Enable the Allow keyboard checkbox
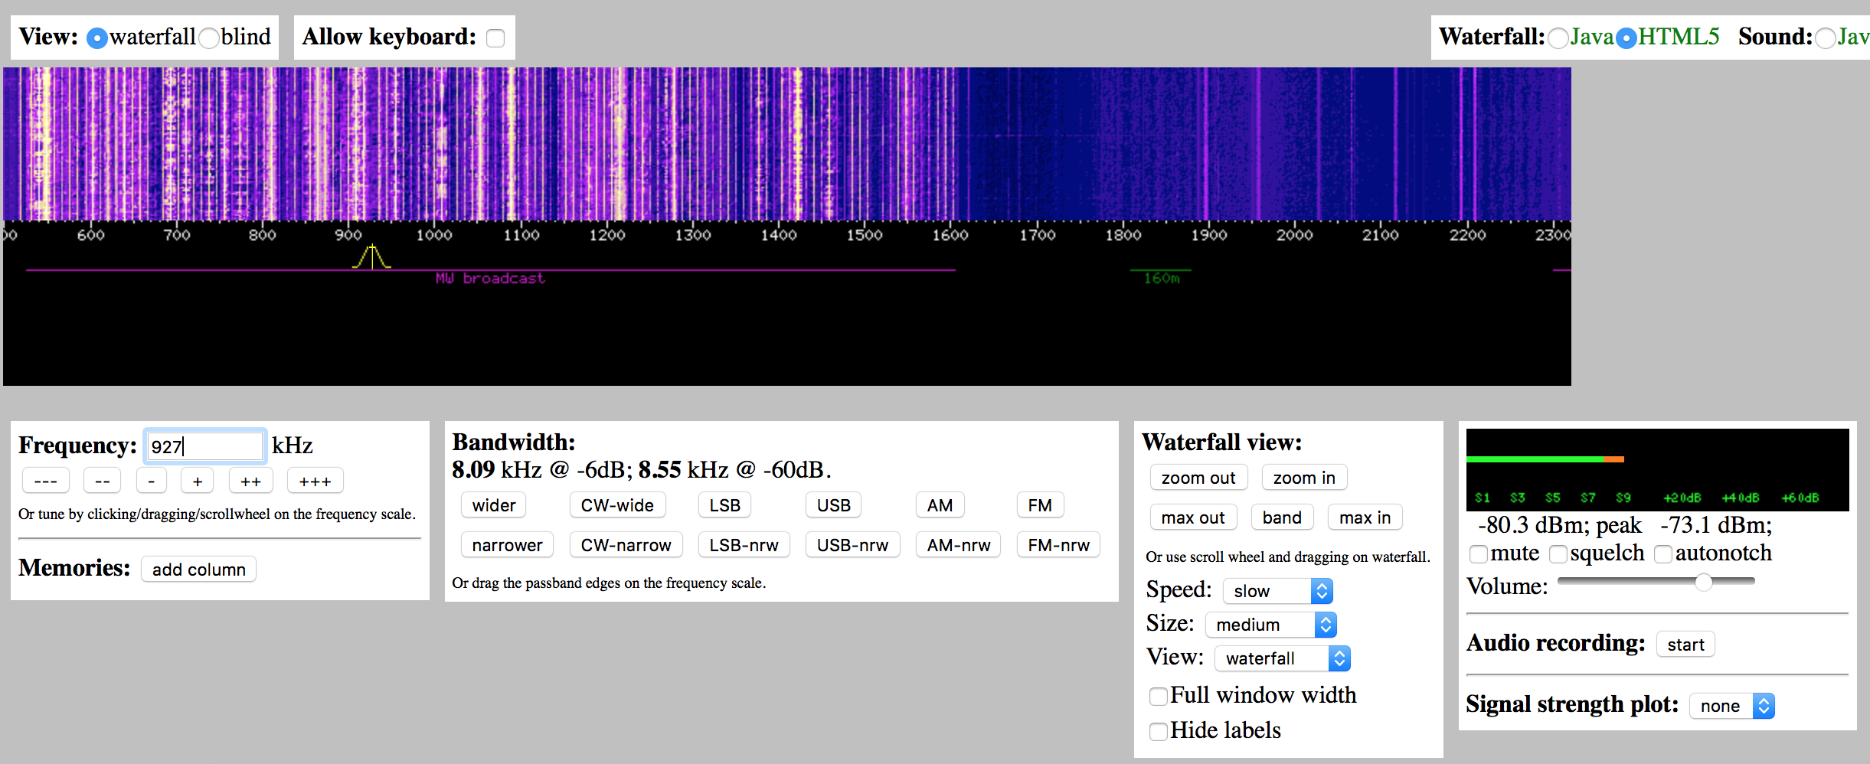Viewport: 1870px width, 764px height. (x=496, y=38)
